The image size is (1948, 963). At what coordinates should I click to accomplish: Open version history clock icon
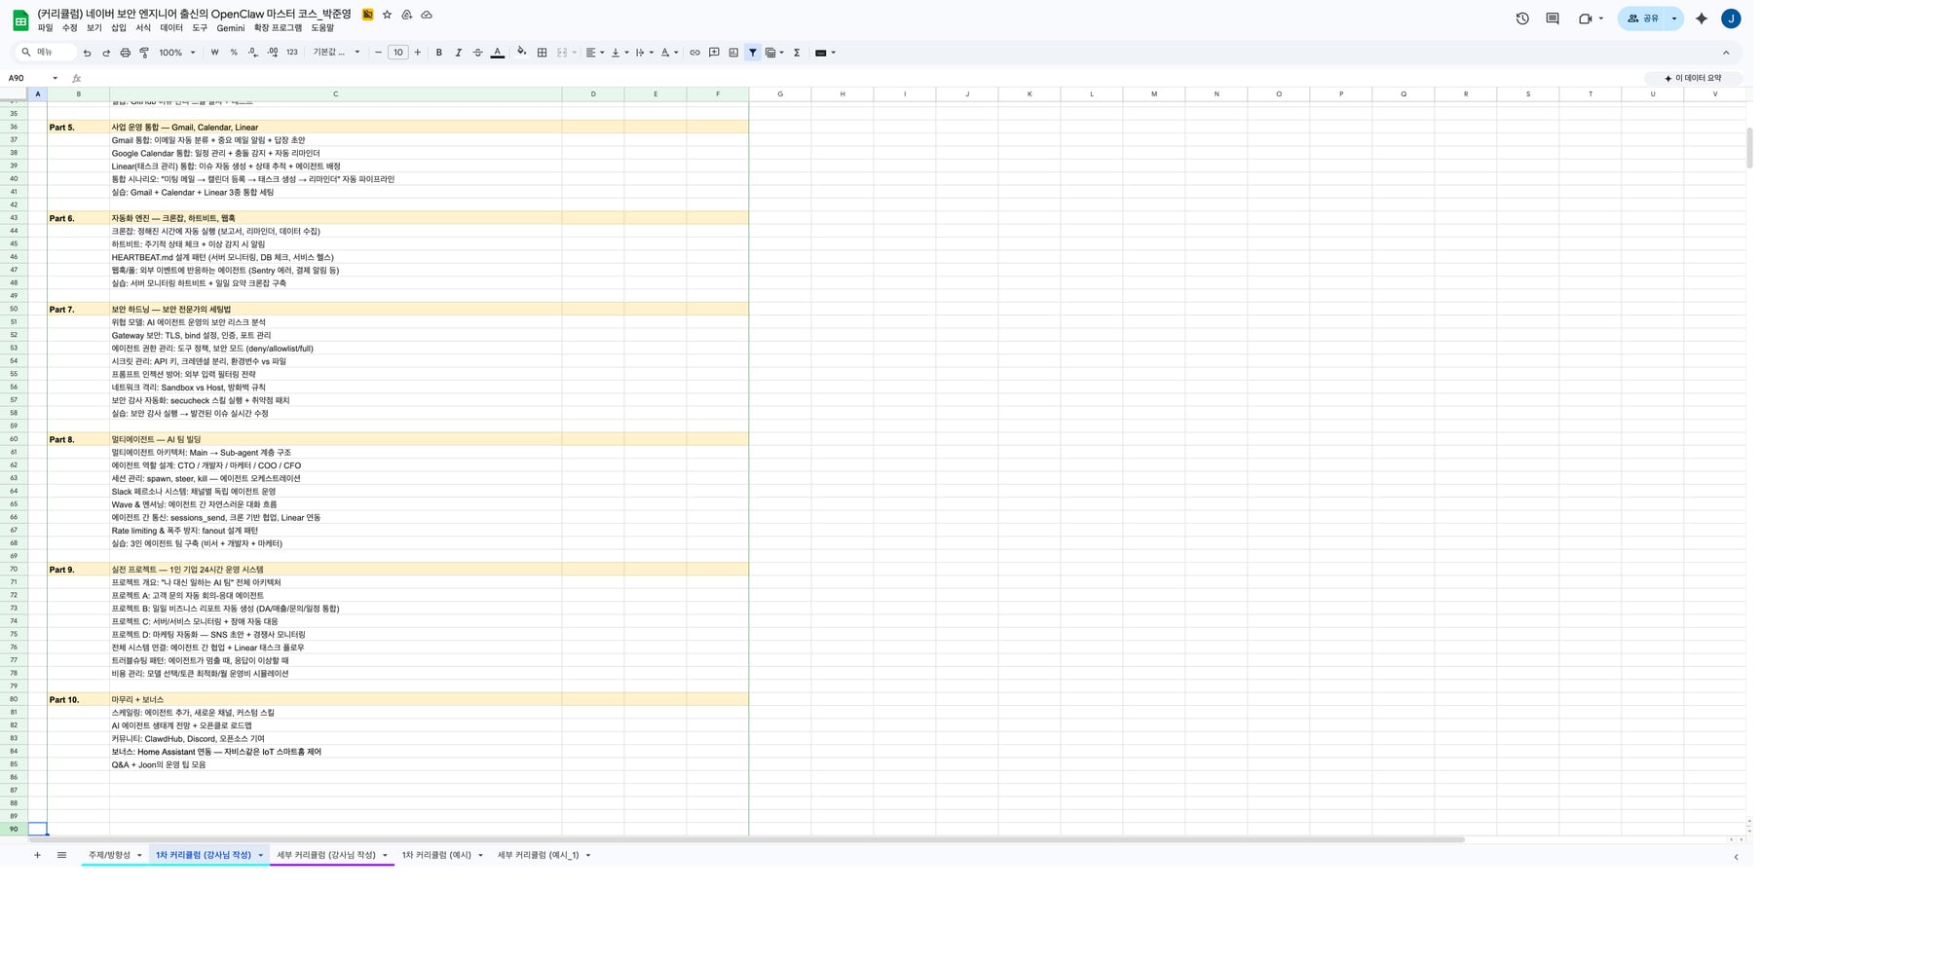pos(1522,19)
